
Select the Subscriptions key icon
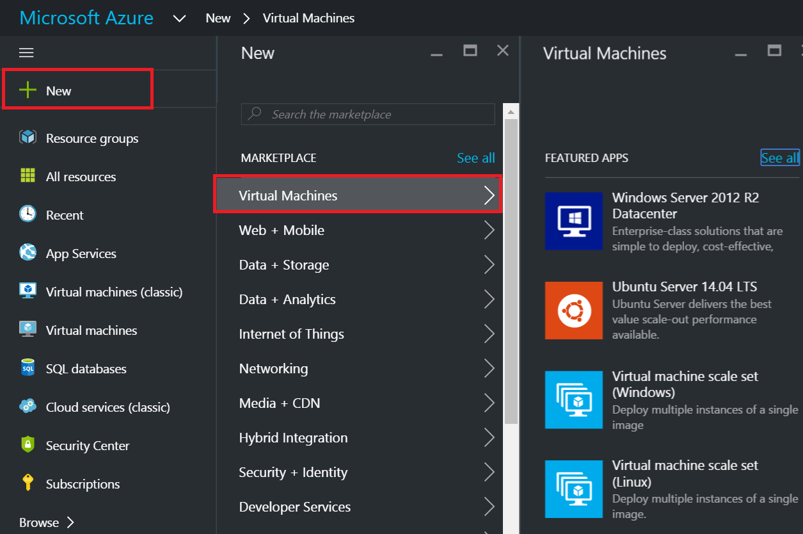pyautogui.click(x=28, y=483)
